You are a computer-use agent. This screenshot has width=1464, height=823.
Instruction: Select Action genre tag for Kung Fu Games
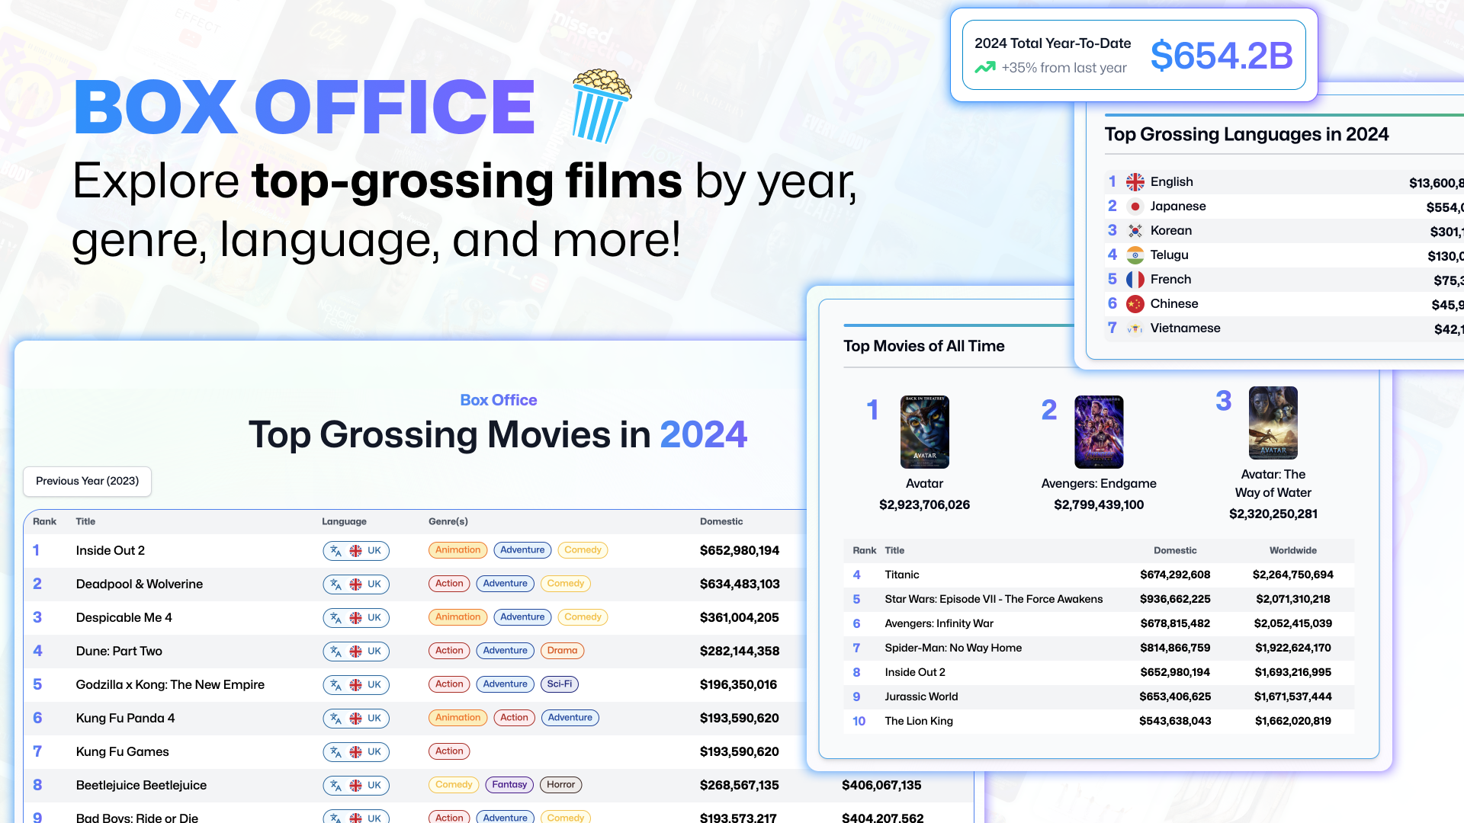(x=449, y=751)
